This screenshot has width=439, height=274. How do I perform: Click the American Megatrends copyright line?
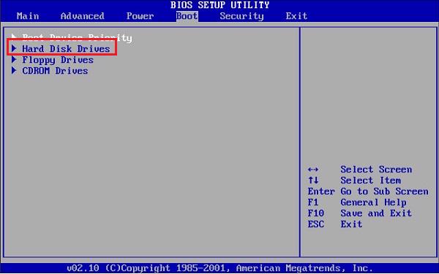219,268
